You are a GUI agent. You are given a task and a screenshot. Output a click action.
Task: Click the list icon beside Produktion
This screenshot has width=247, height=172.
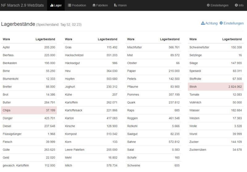(x=69, y=5)
